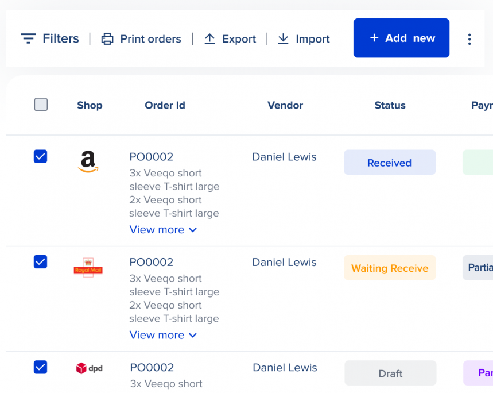This screenshot has width=493, height=393.
Task: Uncheck the Amazon order row checkbox
Action: tap(41, 156)
